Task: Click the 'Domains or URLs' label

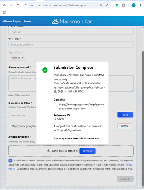Action: pos(20,103)
